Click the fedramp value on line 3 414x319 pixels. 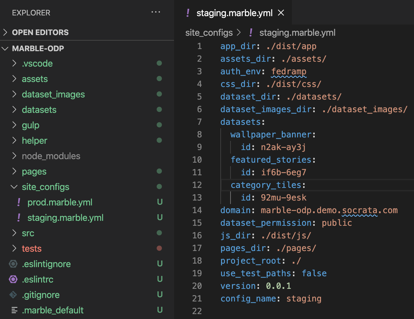point(289,71)
